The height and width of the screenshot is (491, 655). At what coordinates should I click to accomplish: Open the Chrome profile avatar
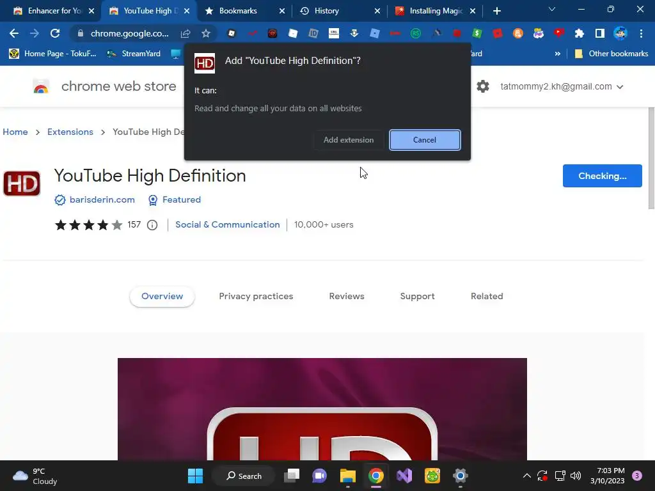pos(620,33)
